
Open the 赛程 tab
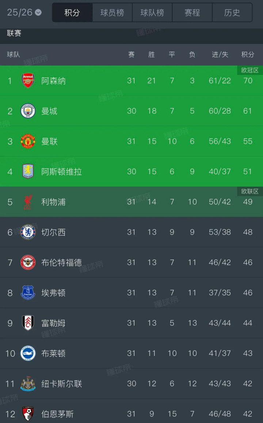192,13
